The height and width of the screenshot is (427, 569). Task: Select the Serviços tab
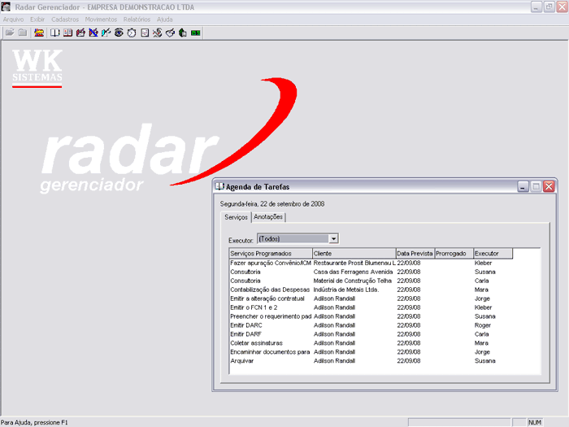(x=236, y=217)
